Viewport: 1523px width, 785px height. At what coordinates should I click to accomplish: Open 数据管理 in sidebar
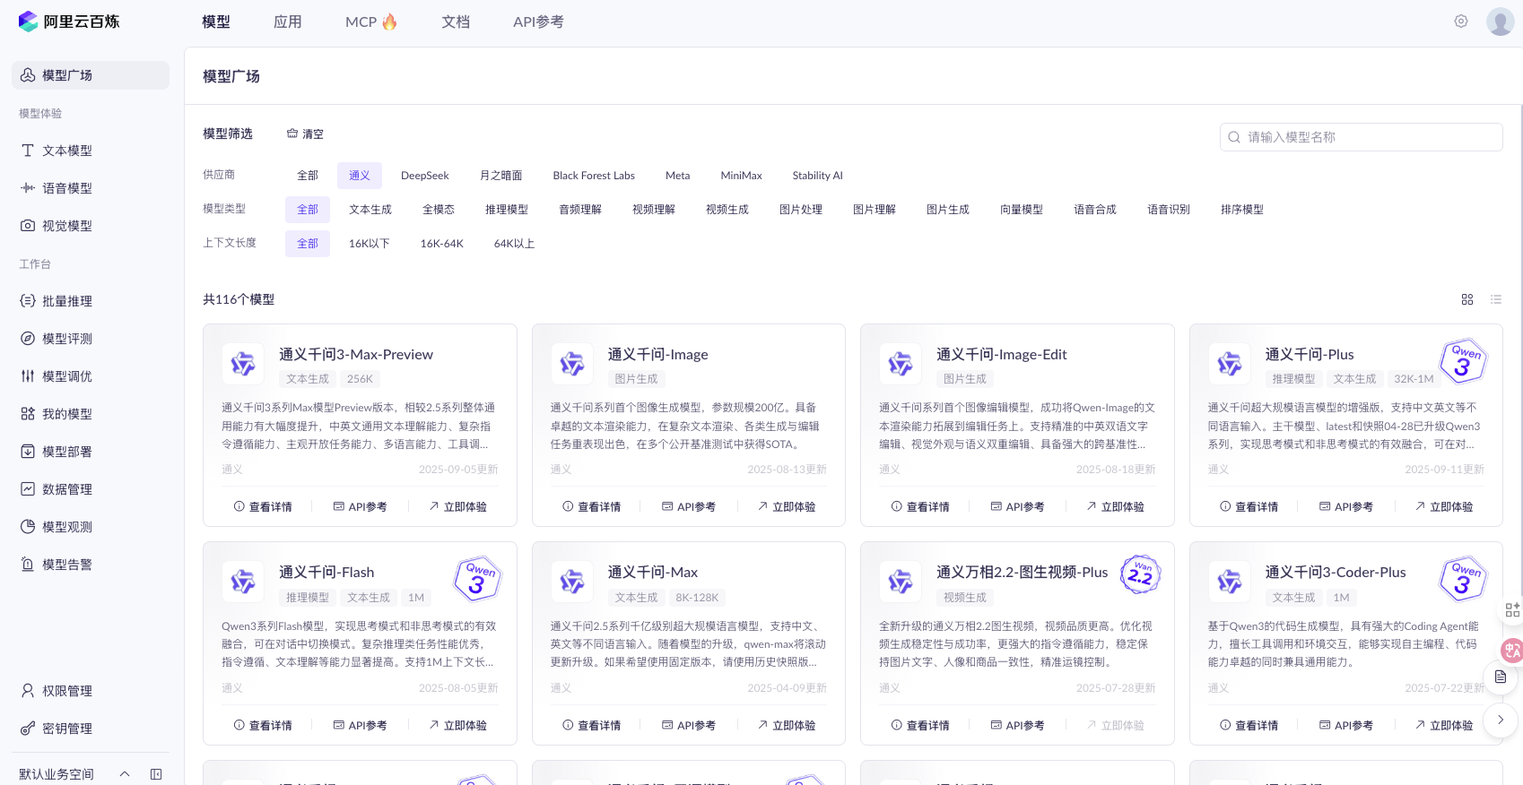tap(91, 489)
